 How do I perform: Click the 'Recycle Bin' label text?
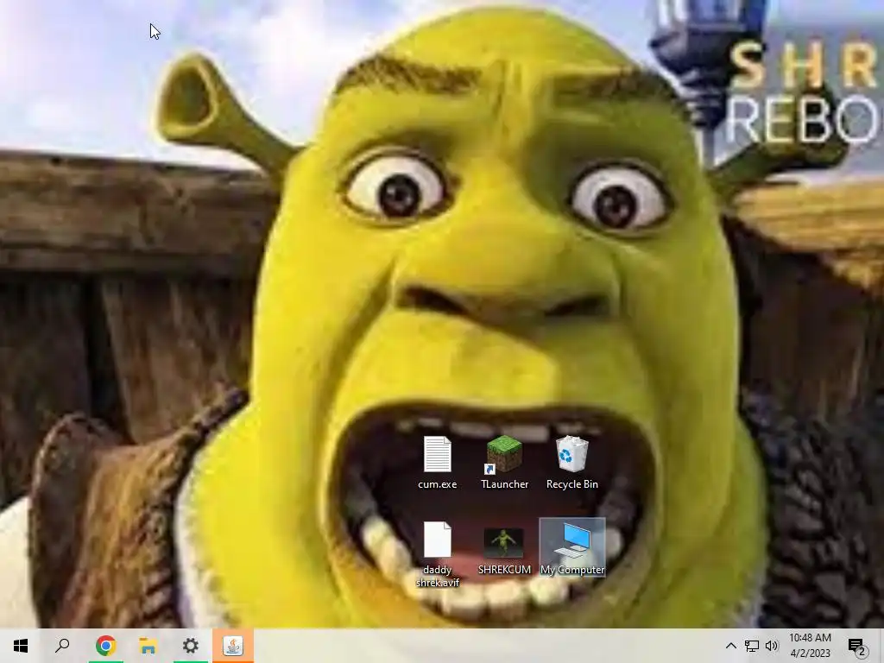pyautogui.click(x=572, y=484)
